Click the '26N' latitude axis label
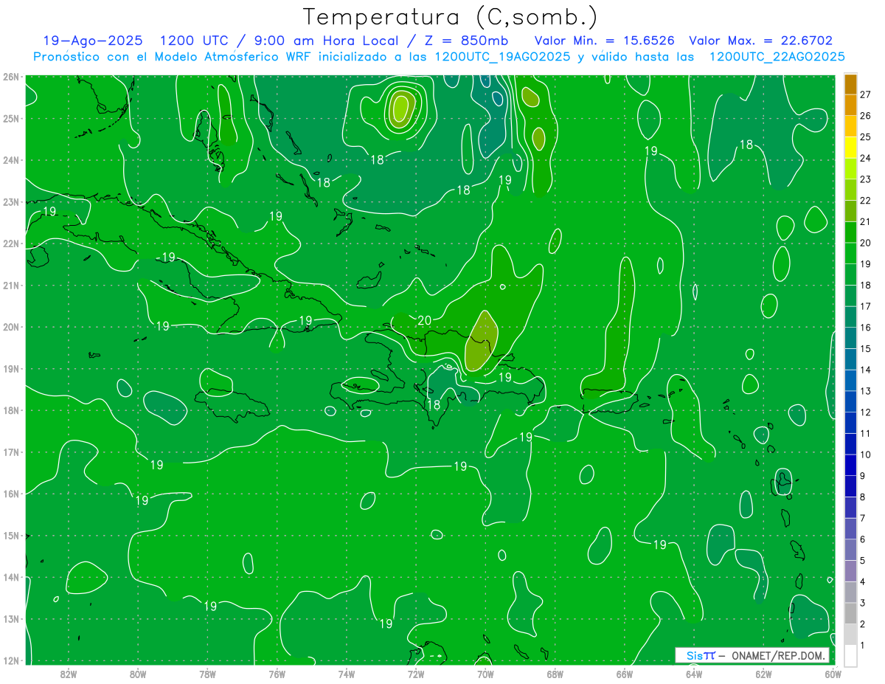Image resolution: width=885 pixels, height=684 pixels. point(11,77)
